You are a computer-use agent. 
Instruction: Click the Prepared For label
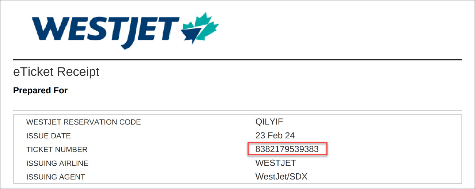click(40, 90)
